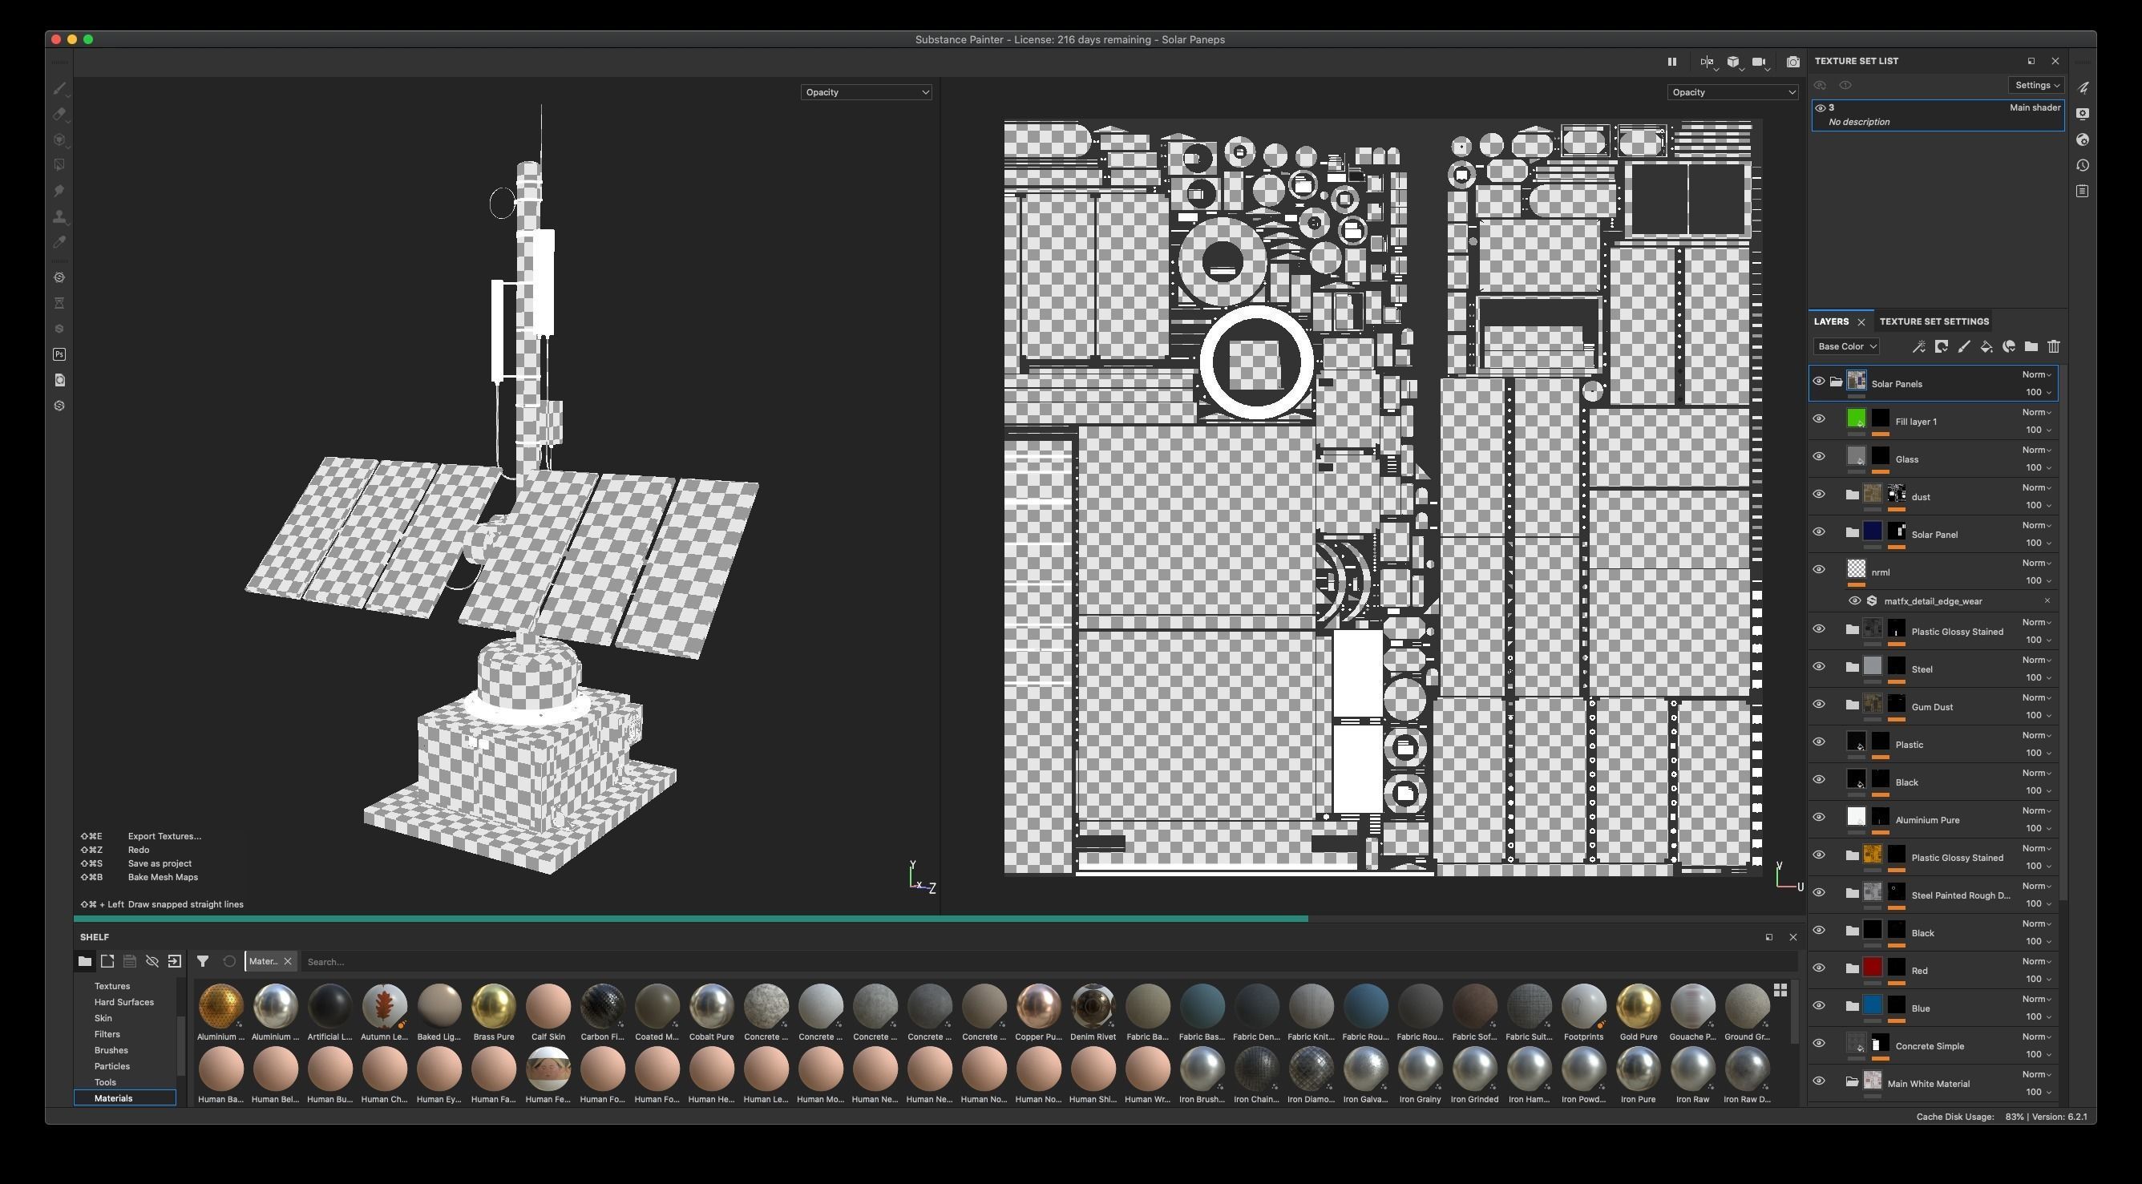
Task: Click the trash icon to delete layer
Action: (2053, 347)
